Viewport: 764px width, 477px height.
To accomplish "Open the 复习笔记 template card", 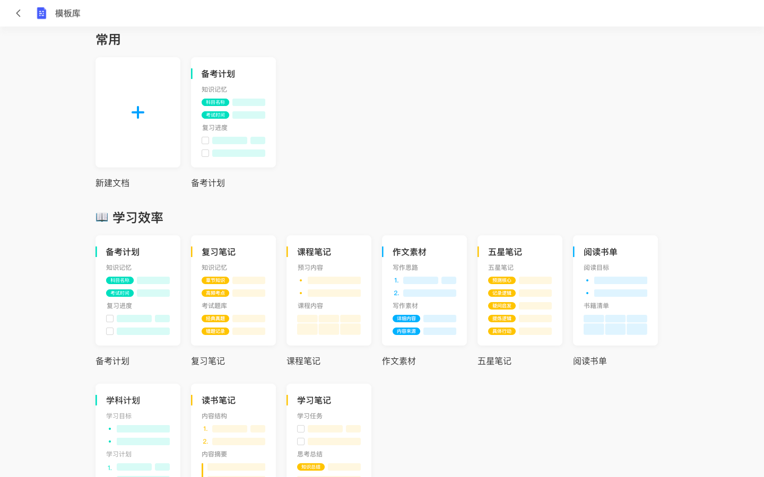I will click(x=233, y=290).
